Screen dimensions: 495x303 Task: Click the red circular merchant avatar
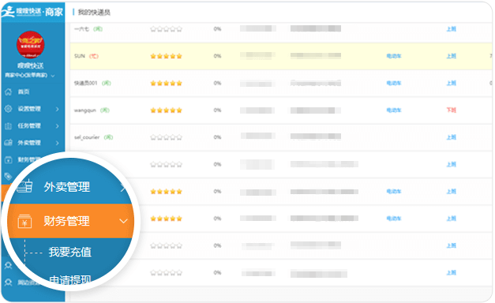point(30,44)
